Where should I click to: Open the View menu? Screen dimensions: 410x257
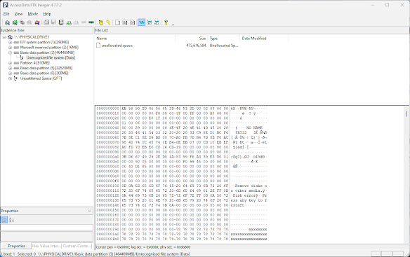18,14
